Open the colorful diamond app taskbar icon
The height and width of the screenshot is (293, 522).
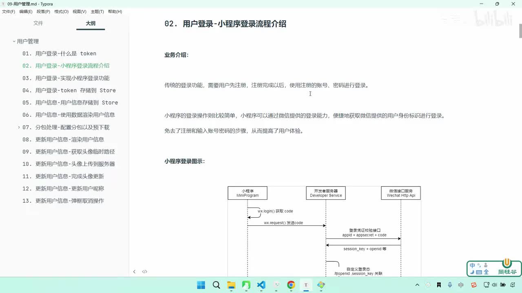coord(321,285)
